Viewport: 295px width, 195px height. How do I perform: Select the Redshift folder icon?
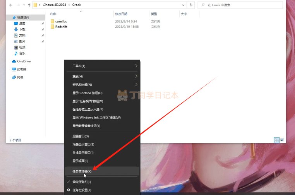coord(53,27)
